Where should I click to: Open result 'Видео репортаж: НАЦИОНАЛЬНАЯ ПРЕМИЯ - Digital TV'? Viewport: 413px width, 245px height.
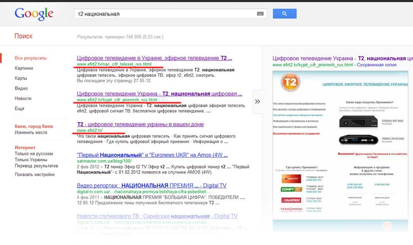[151, 185]
